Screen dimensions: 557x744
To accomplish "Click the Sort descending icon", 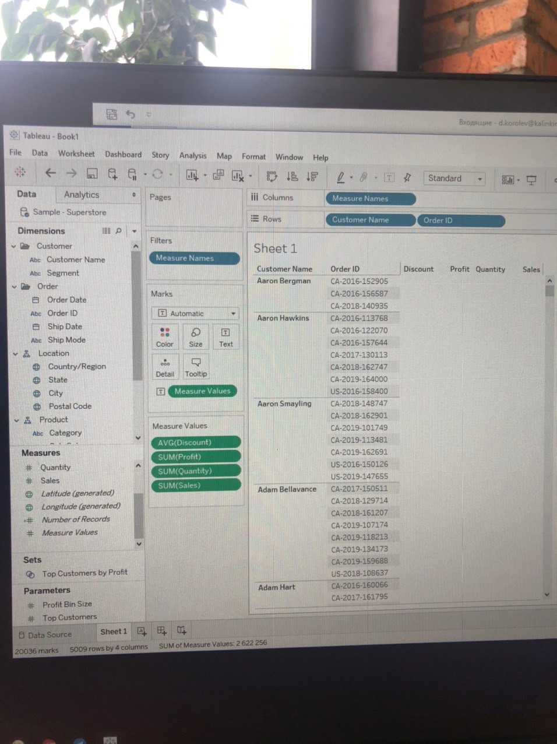I will tap(312, 176).
